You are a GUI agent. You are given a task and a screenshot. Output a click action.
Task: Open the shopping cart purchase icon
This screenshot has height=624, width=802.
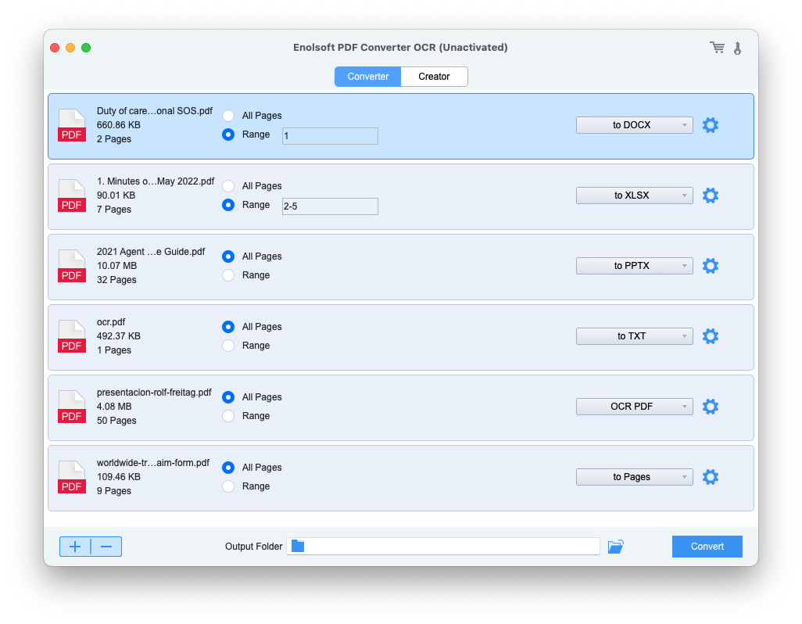(717, 48)
